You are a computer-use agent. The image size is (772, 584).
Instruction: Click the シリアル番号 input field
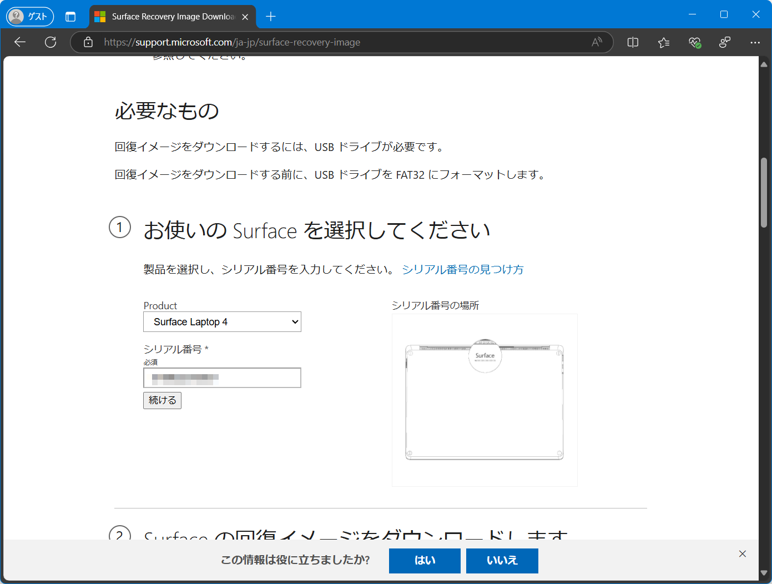(222, 378)
